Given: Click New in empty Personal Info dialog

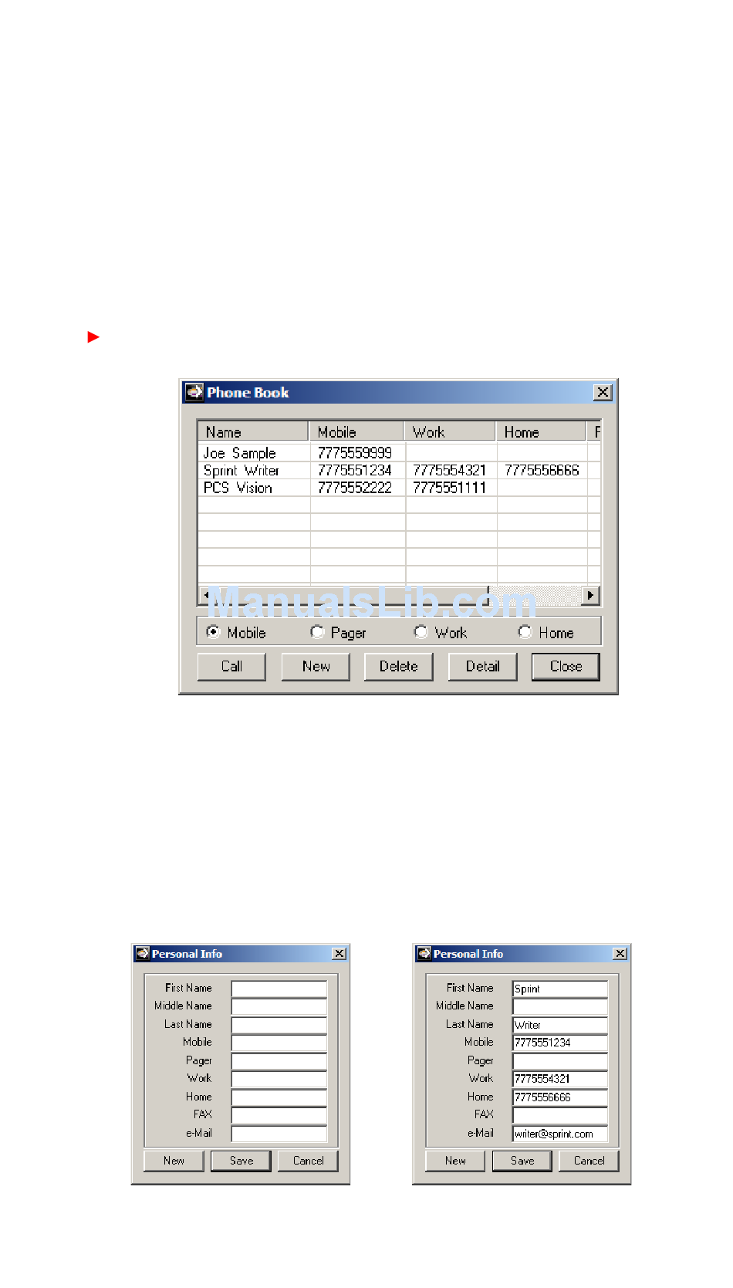Looking at the screenshot, I should 174,1161.
